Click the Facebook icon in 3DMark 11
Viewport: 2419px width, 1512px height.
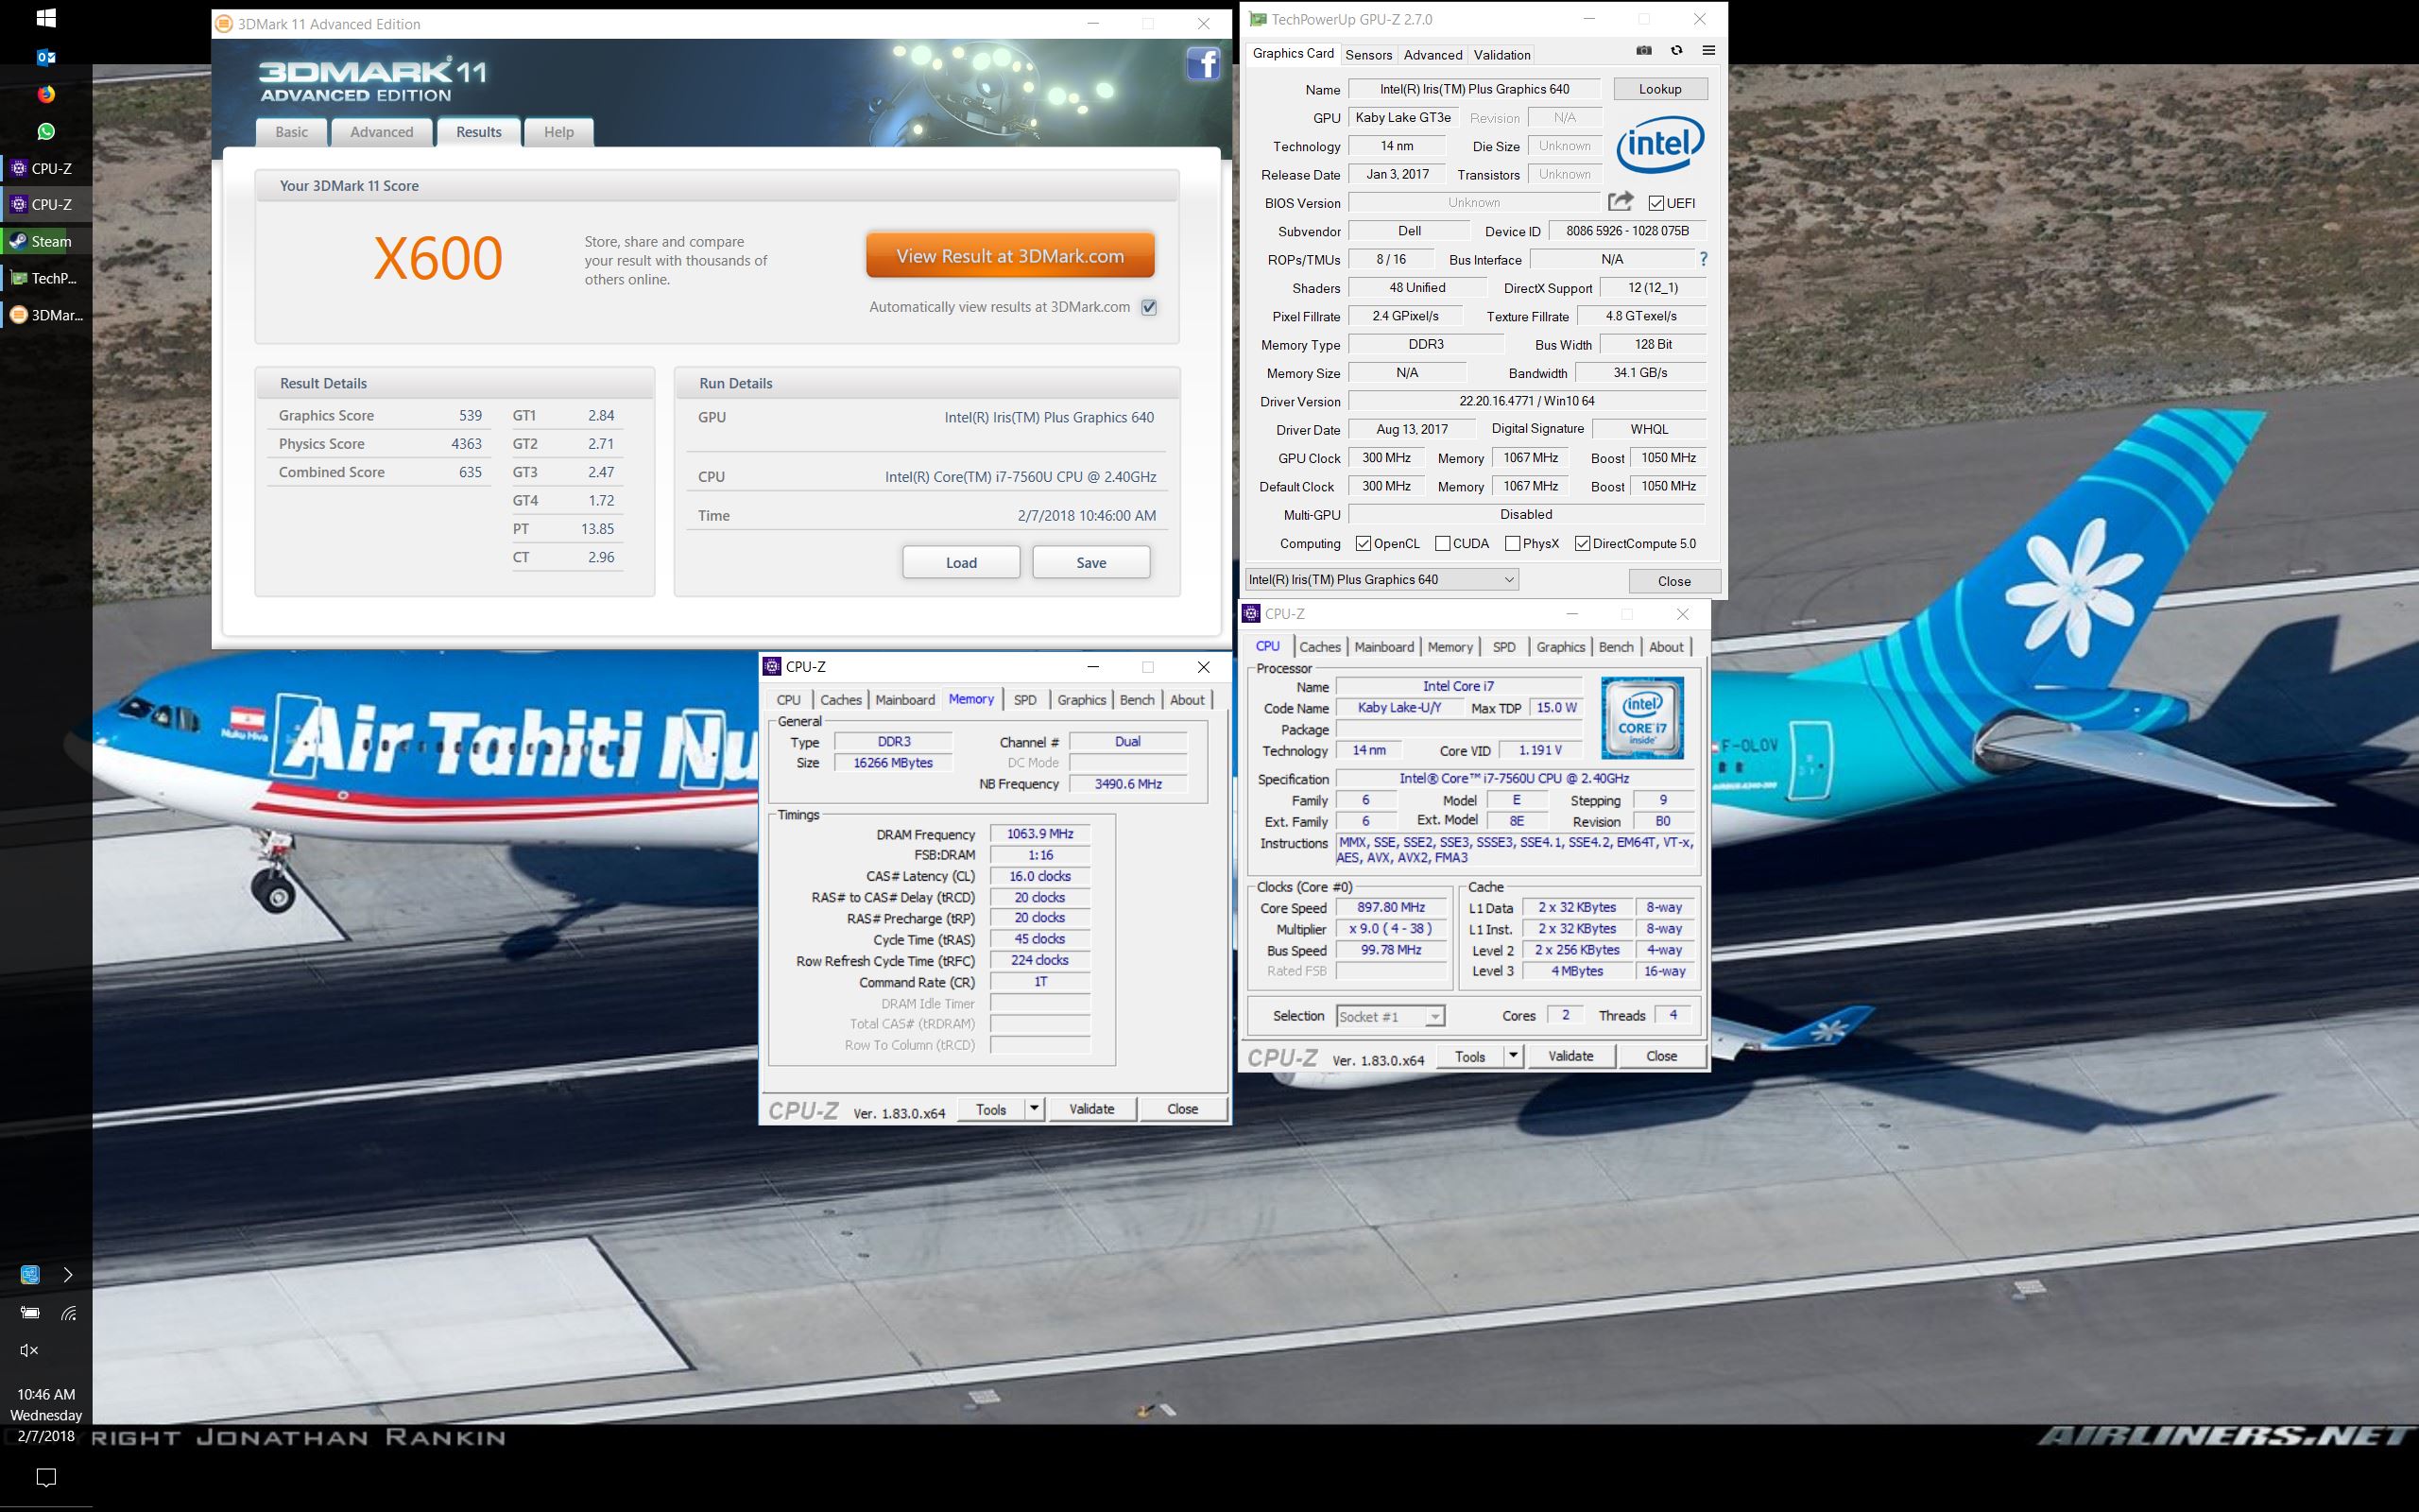1203,64
